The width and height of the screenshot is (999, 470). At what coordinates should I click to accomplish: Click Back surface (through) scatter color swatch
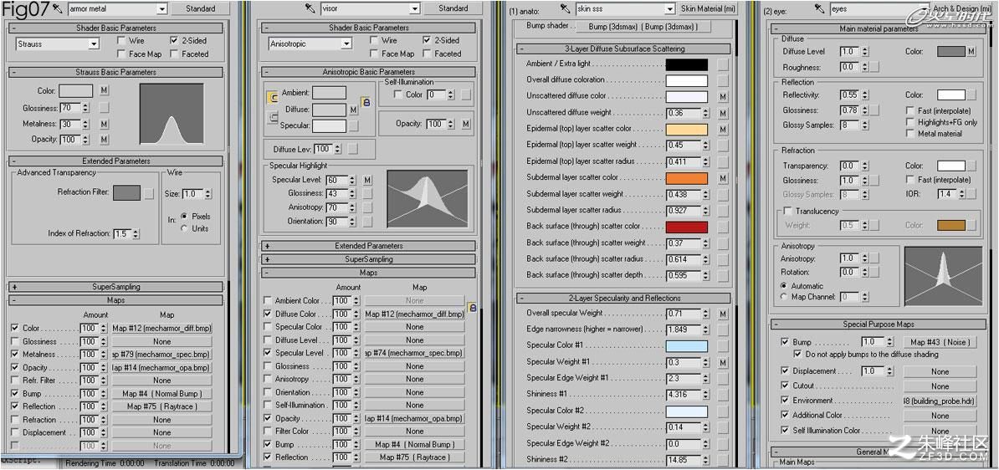point(687,227)
